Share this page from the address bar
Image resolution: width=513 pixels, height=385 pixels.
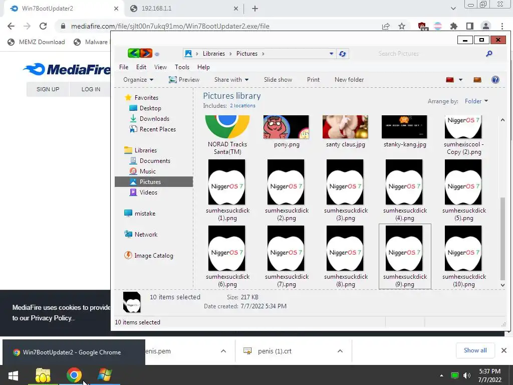[x=386, y=26]
